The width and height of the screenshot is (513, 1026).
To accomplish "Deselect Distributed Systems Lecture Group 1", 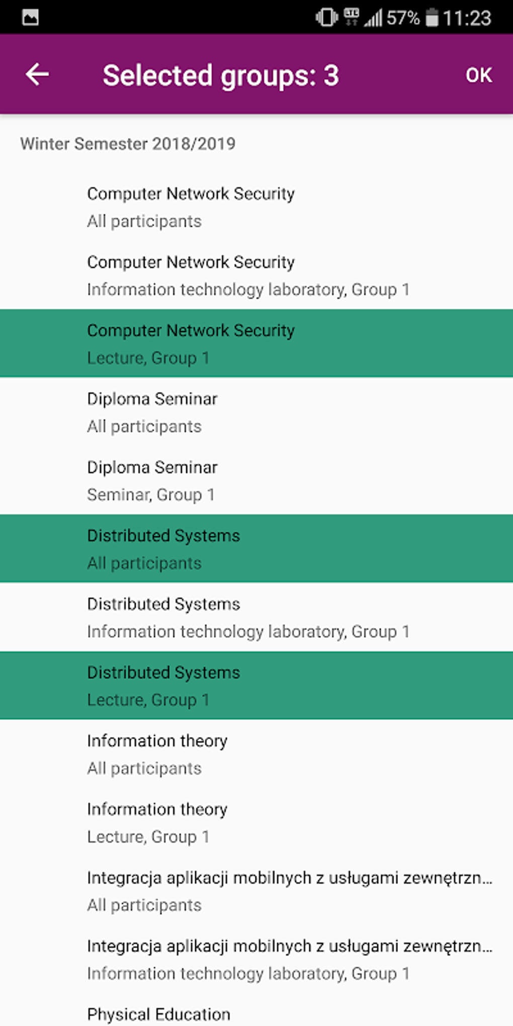I will pos(256,686).
